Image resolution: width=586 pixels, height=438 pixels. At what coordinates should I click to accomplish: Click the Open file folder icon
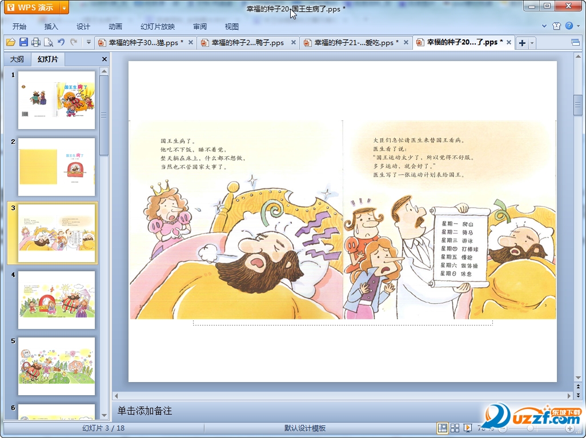click(x=10, y=42)
